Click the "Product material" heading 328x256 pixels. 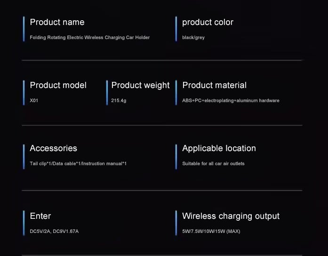coord(214,85)
